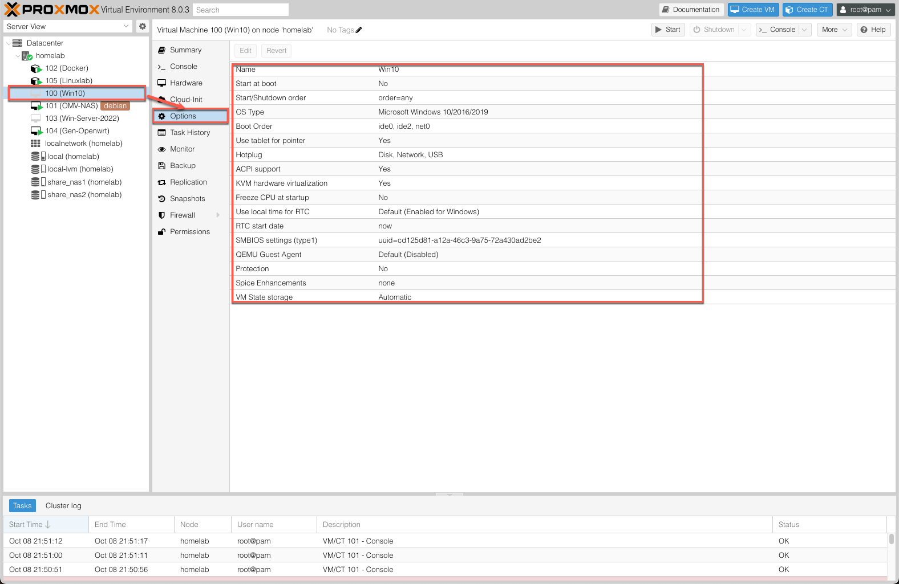Switch to the Tasks tab

point(22,506)
